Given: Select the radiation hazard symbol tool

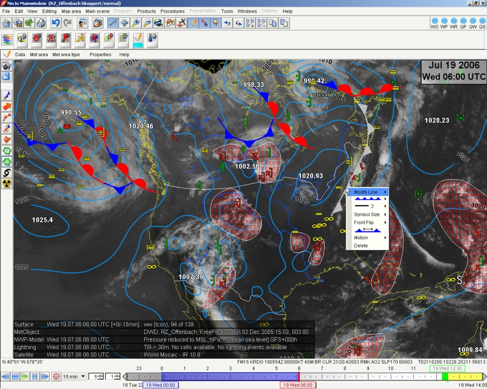Looking at the screenshot, I should click(7, 184).
